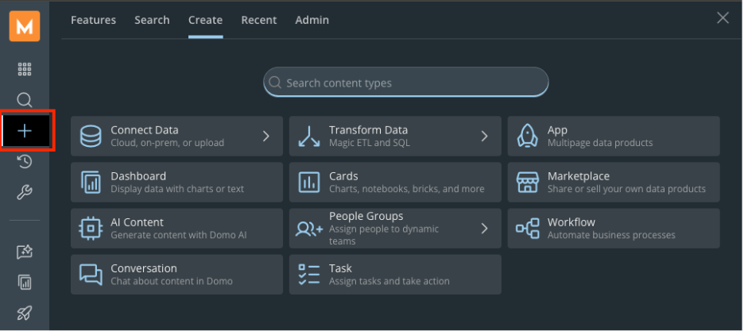Select the People Groups title
Viewport: 744px width, 331px height.
[366, 216]
